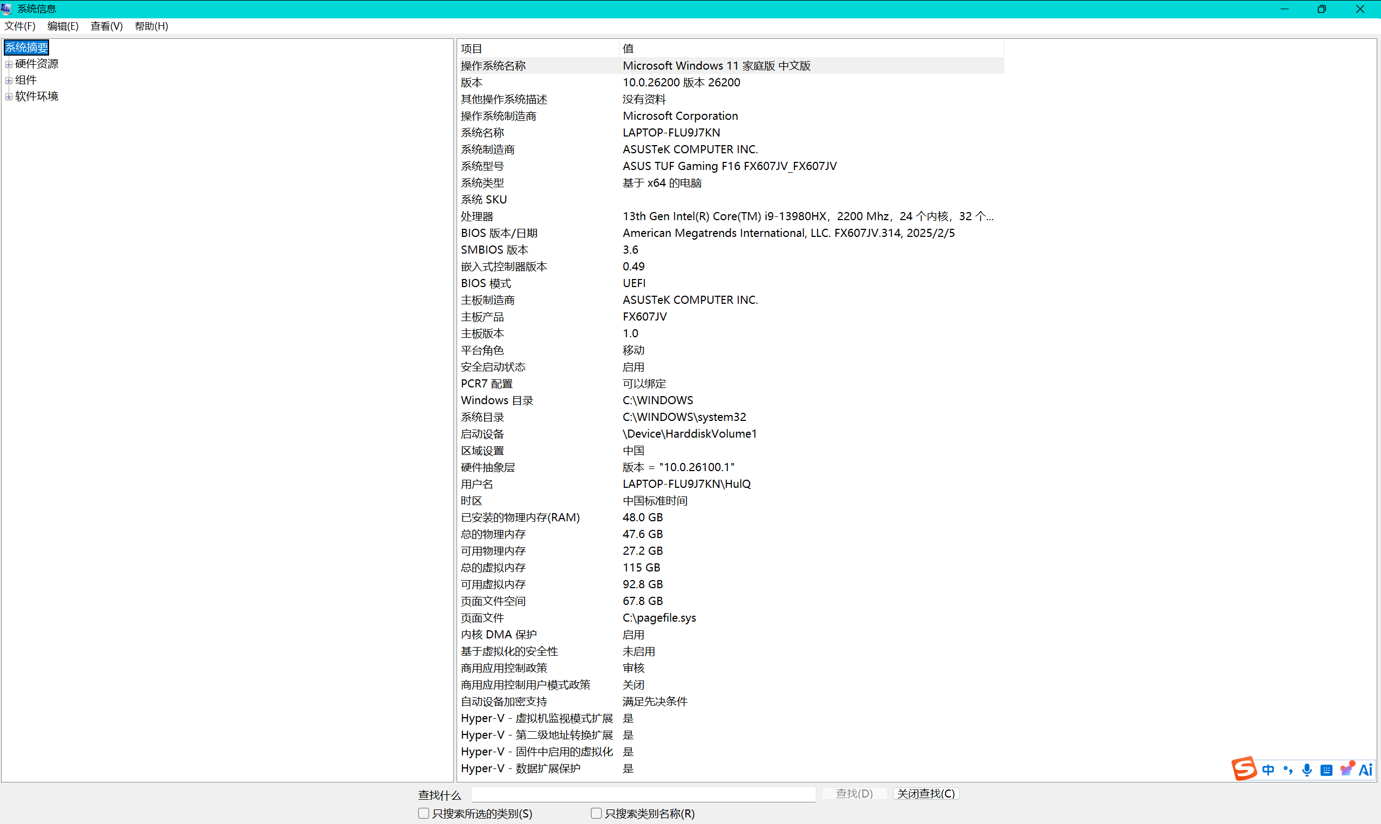The width and height of the screenshot is (1381, 824).
Task: Select the 基于虚拟化的安全性 row
Action: [x=731, y=651]
